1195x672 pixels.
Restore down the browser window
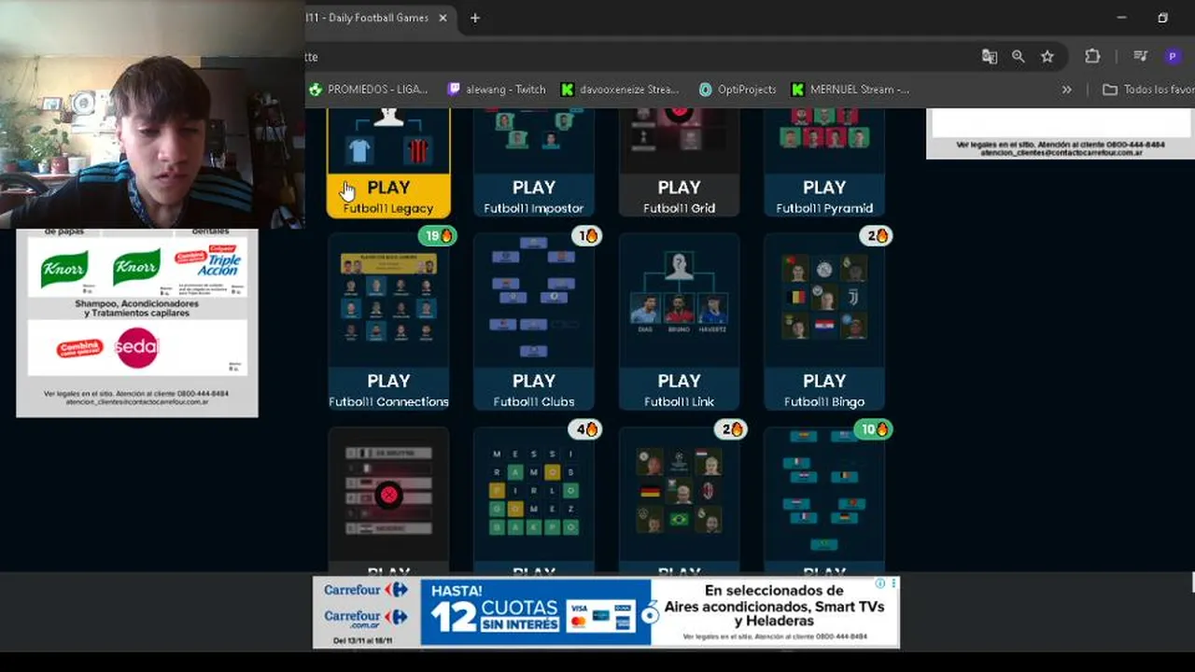point(1162,18)
